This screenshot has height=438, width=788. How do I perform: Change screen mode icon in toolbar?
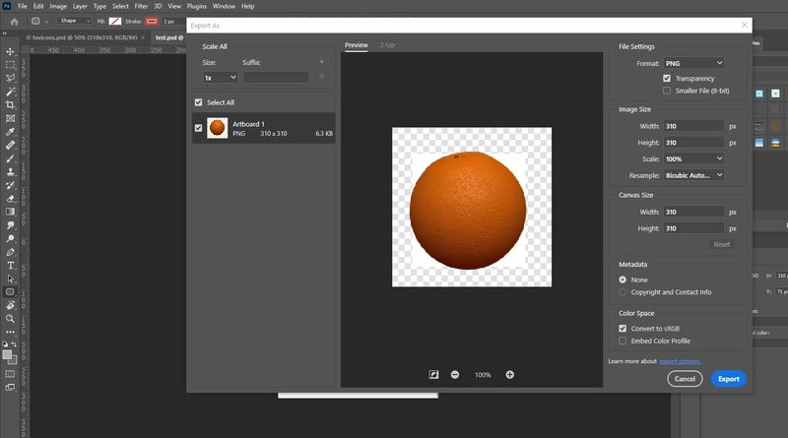click(10, 387)
